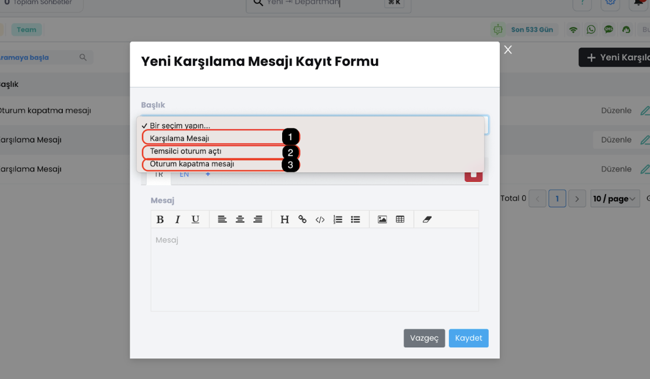Insert an image into the message
The image size is (650, 379).
[x=382, y=219]
